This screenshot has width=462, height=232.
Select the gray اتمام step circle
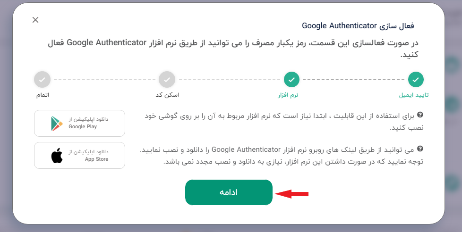coord(42,79)
